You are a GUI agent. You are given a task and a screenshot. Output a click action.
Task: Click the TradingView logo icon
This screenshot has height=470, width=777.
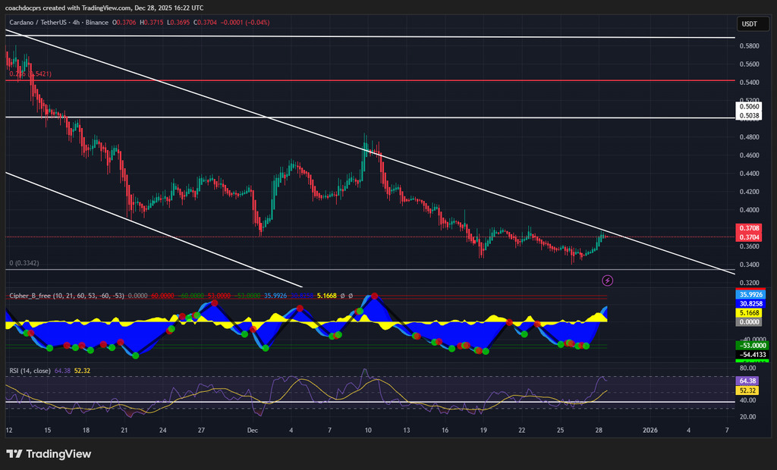tap(14, 454)
